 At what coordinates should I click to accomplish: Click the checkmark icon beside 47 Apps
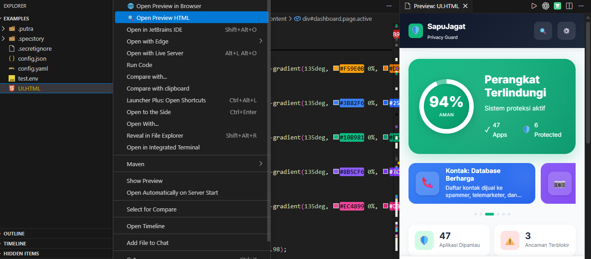pyautogui.click(x=487, y=129)
